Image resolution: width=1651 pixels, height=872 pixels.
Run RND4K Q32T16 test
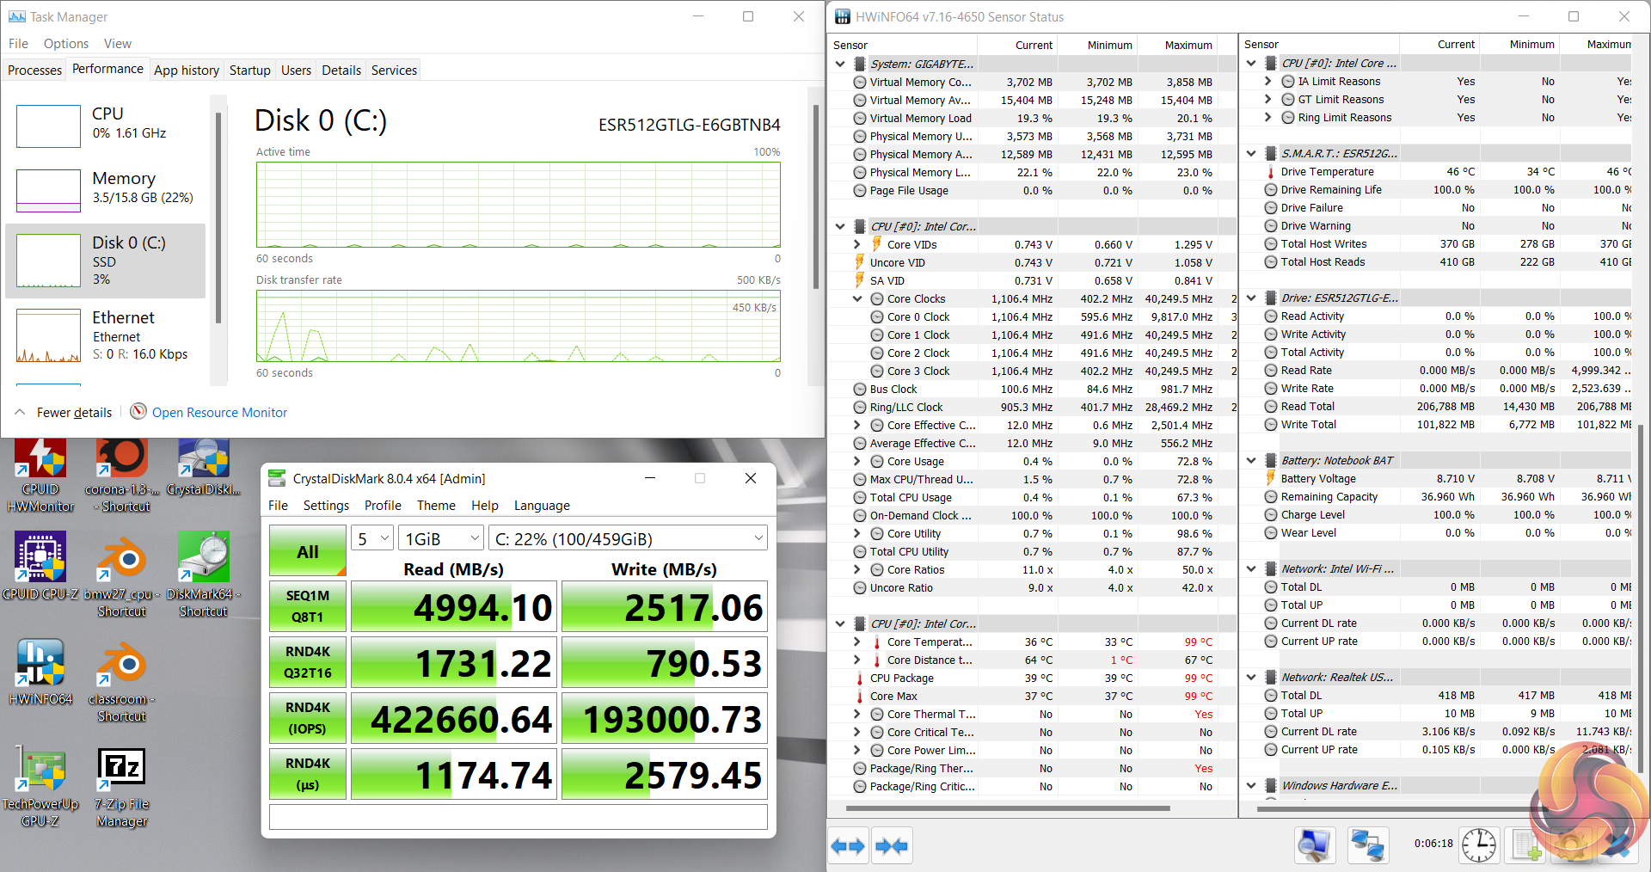tap(308, 662)
